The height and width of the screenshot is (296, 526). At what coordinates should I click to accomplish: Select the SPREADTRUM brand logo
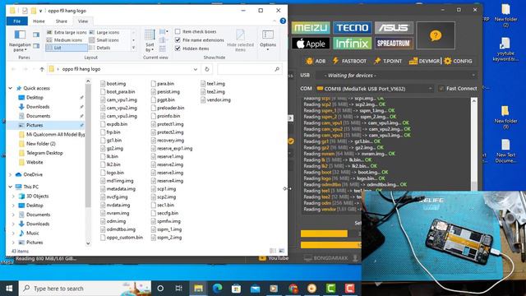(x=394, y=44)
